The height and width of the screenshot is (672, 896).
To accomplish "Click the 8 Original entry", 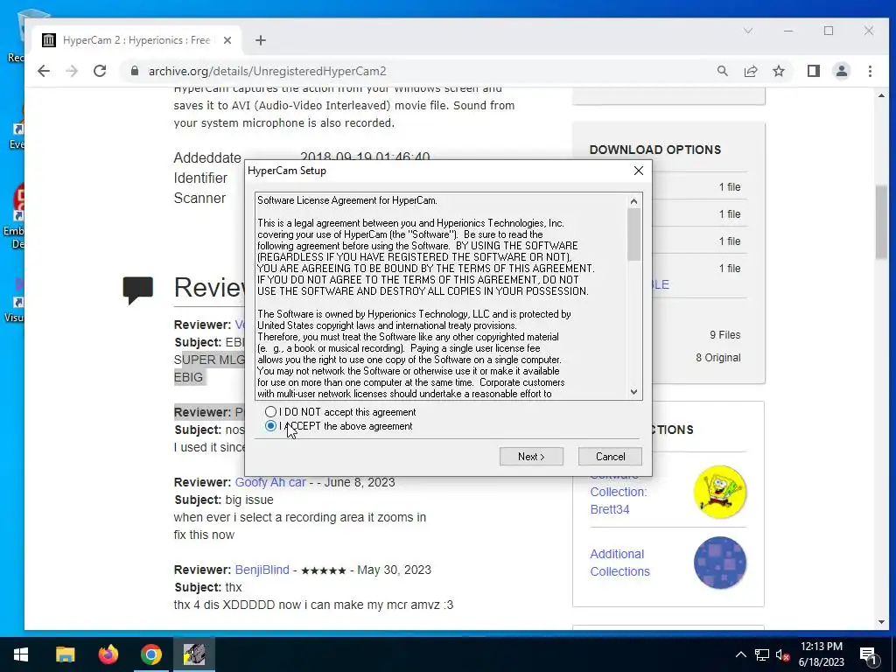I will click(717, 358).
